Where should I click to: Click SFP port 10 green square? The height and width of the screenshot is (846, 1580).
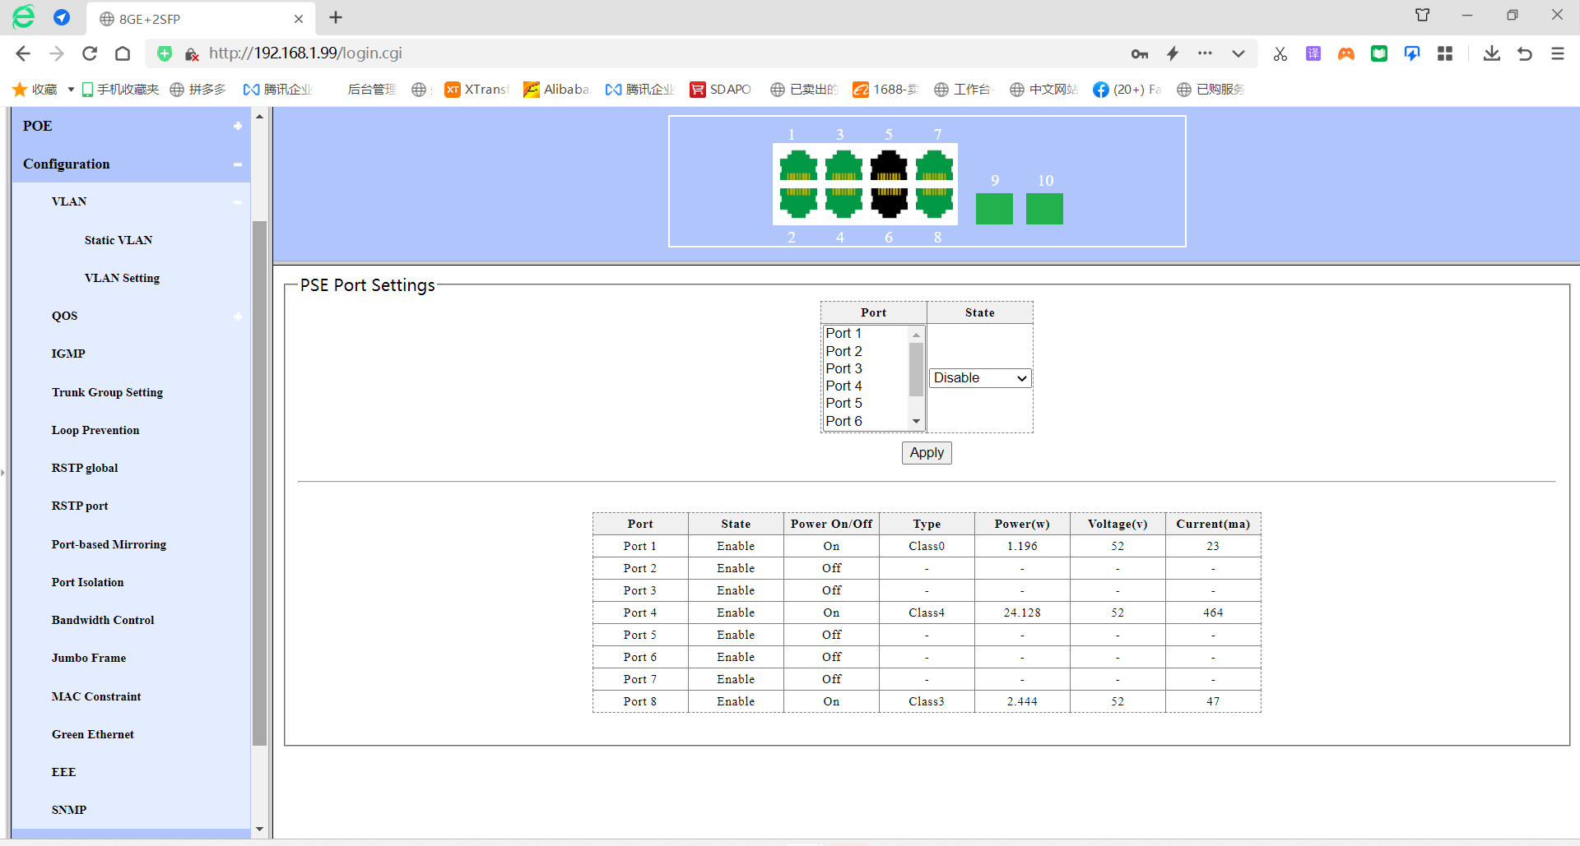(x=1044, y=209)
